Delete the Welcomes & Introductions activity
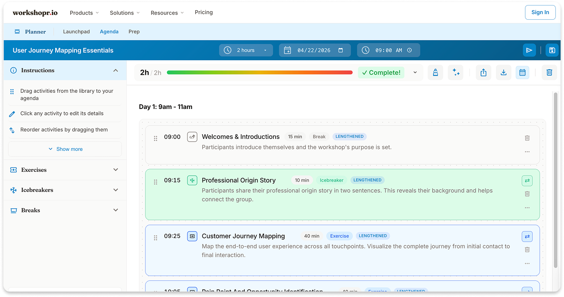The height and width of the screenshot is (297, 564). pos(527,138)
